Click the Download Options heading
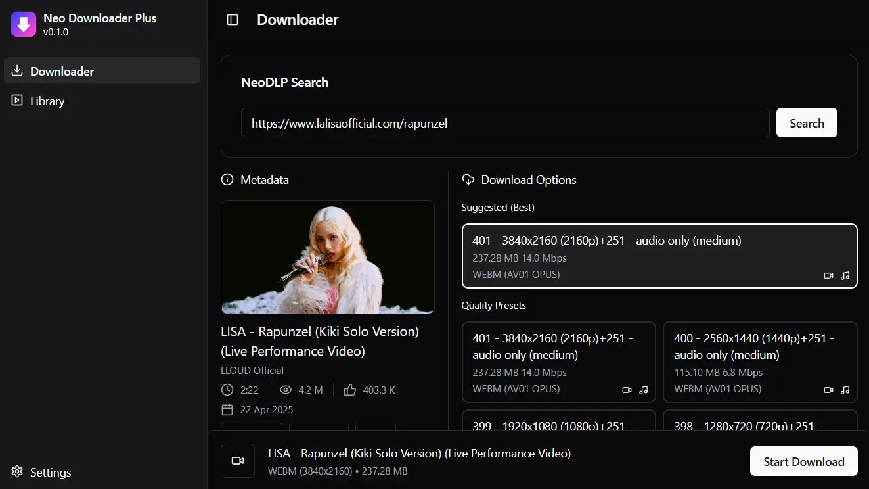Screen dimensions: 869x489 (x=529, y=179)
